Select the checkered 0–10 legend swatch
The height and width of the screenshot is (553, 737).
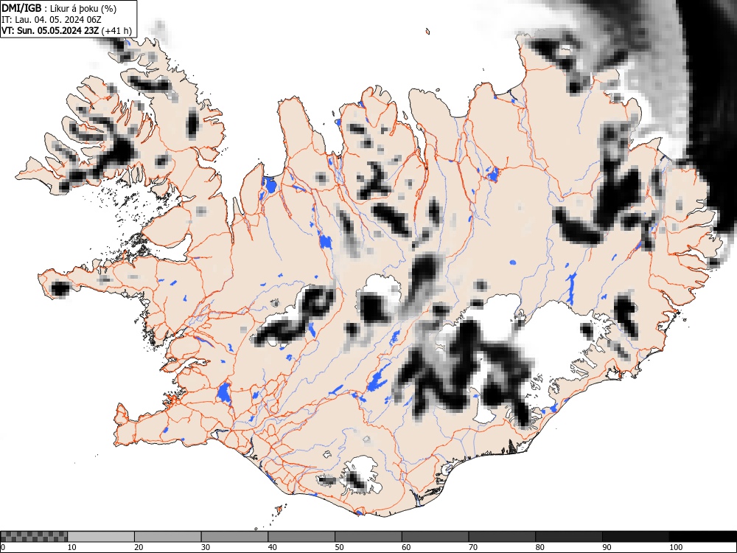(x=35, y=537)
